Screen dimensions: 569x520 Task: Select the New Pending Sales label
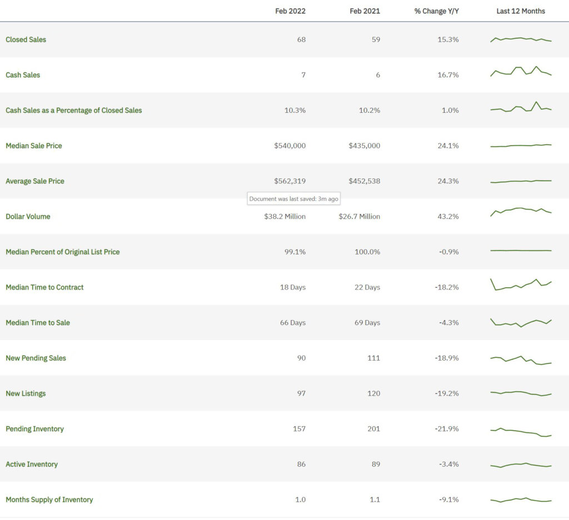click(36, 358)
